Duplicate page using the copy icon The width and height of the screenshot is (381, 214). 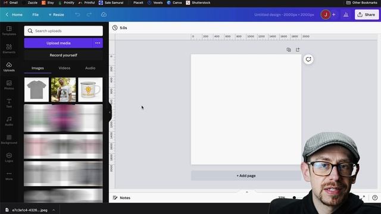coord(289,50)
